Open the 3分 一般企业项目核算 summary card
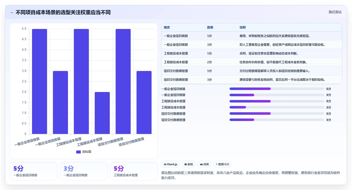This screenshot has width=352, height=190. pyautogui.click(x=84, y=171)
